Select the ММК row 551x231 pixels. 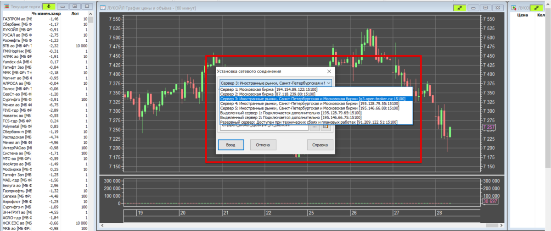coord(45,72)
